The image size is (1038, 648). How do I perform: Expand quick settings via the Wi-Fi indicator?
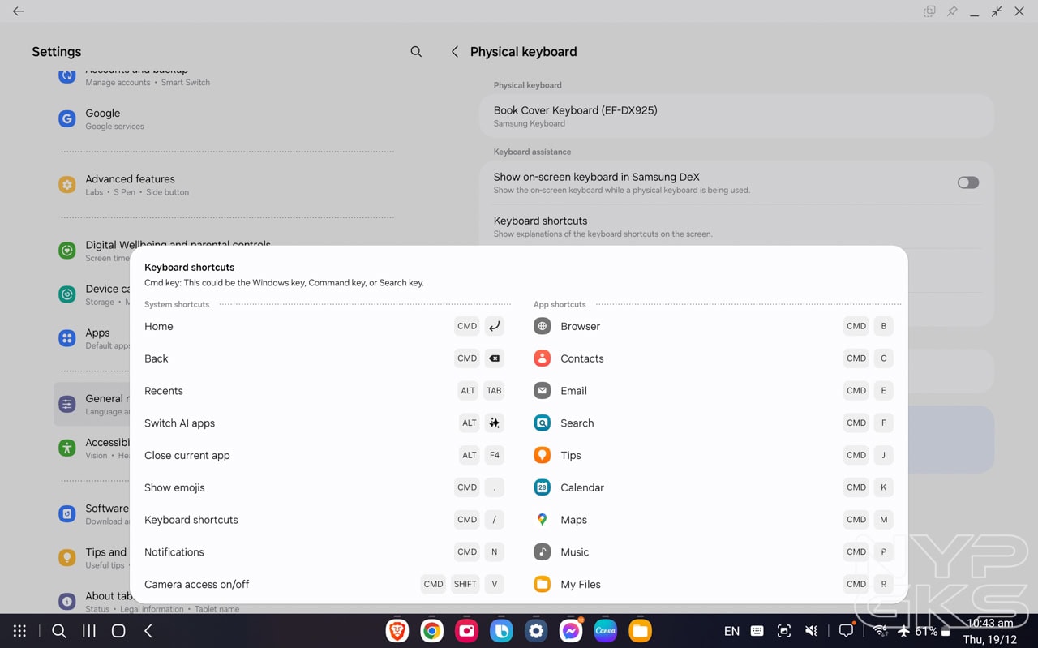click(x=881, y=630)
